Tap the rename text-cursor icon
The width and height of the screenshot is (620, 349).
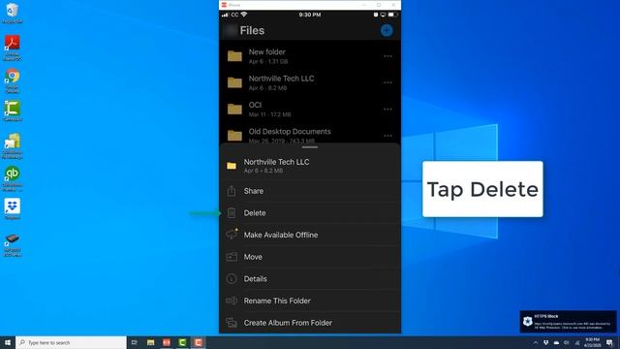tap(232, 301)
